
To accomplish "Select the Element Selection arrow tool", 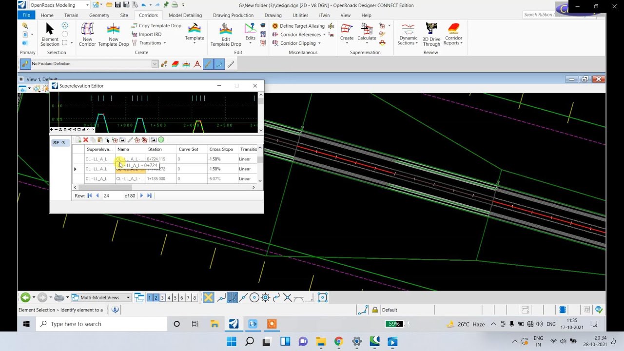I will pyautogui.click(x=50, y=35).
